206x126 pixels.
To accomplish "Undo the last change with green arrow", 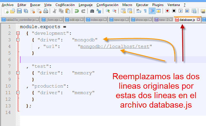I will pyautogui.click(x=76, y=11).
